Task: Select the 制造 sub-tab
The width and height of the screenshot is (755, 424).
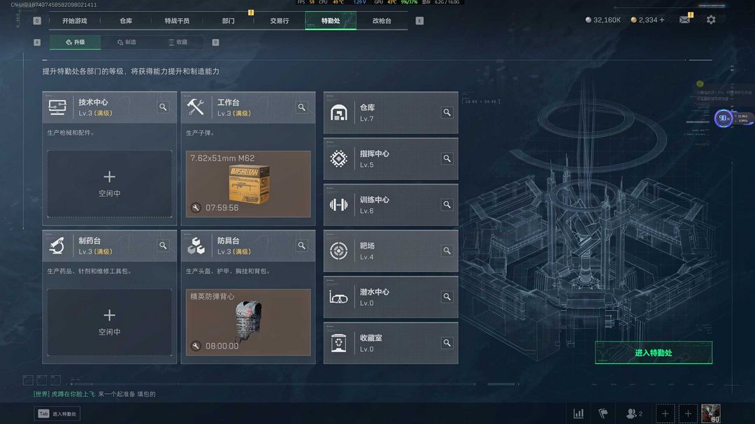Action: [x=127, y=43]
